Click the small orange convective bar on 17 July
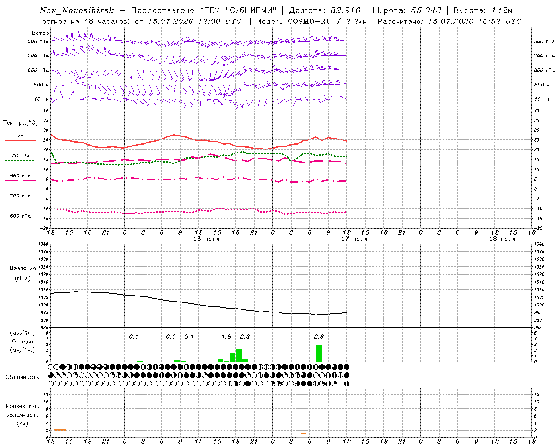This screenshot has width=557, height=445. click(303, 433)
